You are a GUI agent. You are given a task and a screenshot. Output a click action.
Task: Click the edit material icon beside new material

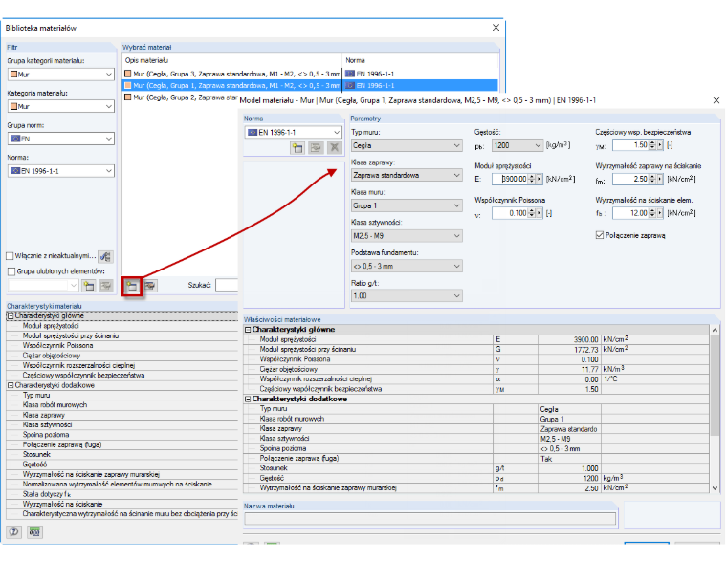150,286
